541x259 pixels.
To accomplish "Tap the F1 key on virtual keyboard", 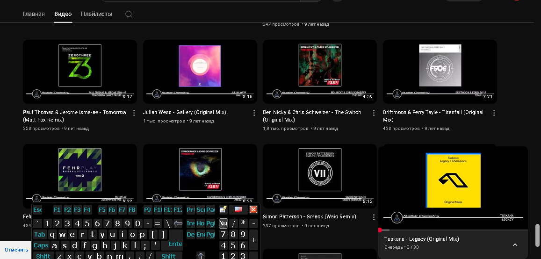I will tap(57, 209).
